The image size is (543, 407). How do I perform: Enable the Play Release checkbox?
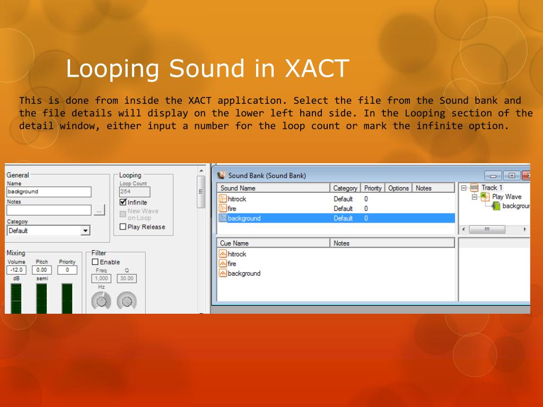coord(122,227)
